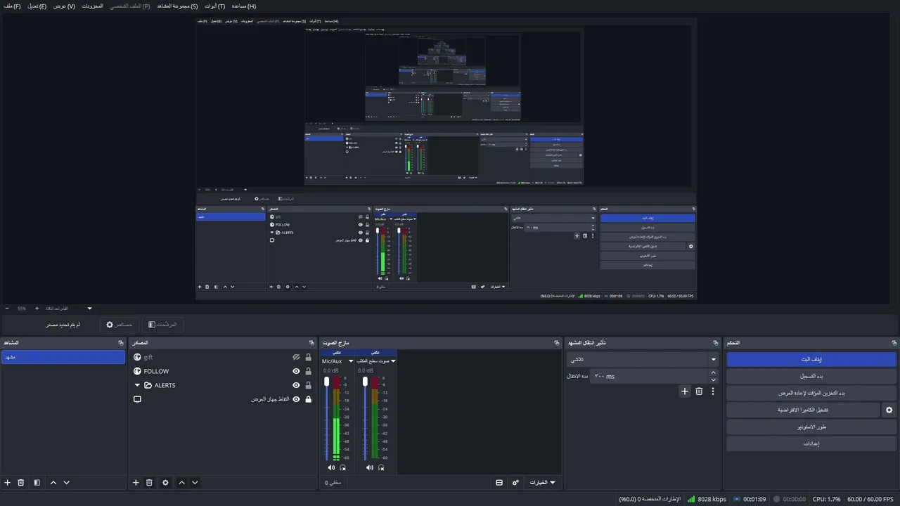Add a new source with Sources plus icon
The image size is (900, 506).
coord(136,483)
